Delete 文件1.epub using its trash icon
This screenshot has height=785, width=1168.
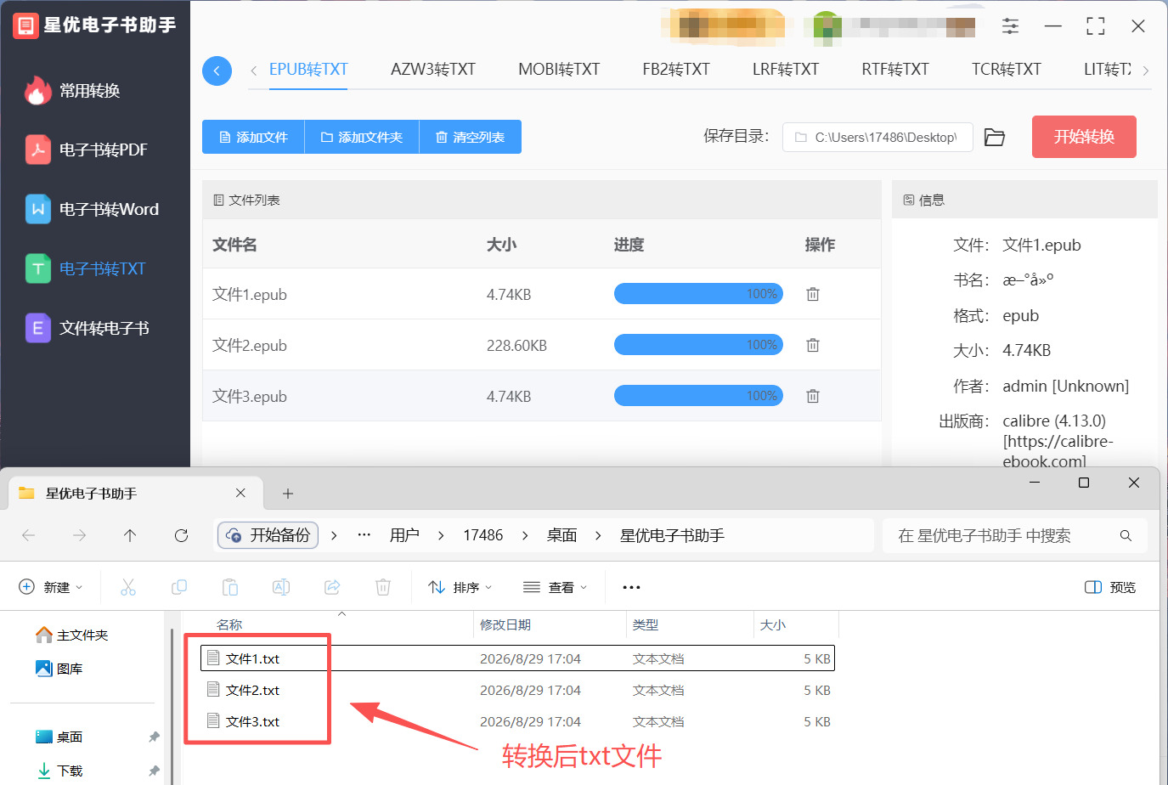(813, 294)
